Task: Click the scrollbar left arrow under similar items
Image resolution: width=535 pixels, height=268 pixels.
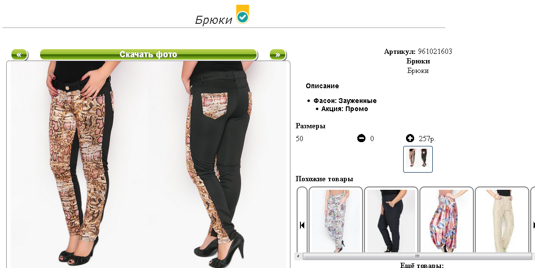Action: click(298, 256)
